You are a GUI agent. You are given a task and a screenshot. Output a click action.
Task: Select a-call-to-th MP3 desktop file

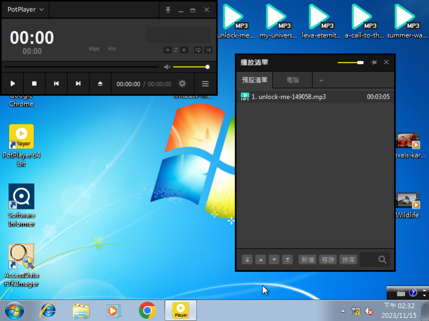364,21
